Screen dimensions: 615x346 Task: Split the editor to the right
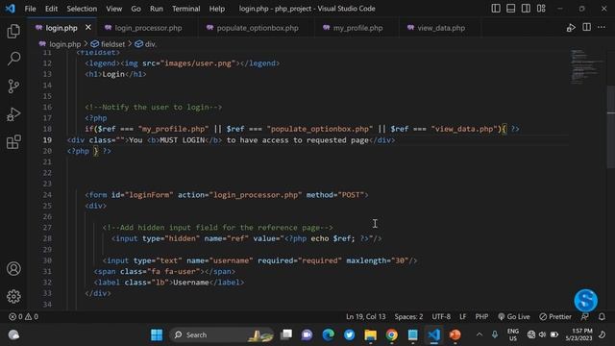(x=586, y=27)
